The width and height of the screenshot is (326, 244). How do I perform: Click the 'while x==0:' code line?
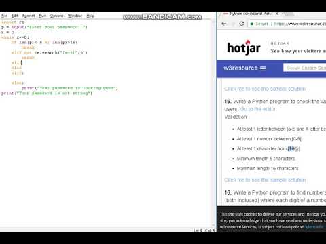point(15,37)
